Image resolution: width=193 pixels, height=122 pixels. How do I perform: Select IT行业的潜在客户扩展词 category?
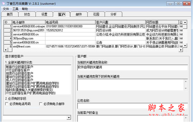click(31, 93)
